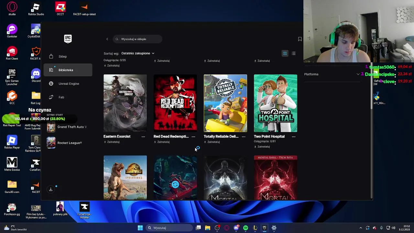Open the Ostatnio zakupione sort dropdown

[x=138, y=53]
